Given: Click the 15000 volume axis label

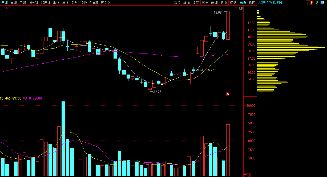Looking at the screenshot, I should pos(251,123).
